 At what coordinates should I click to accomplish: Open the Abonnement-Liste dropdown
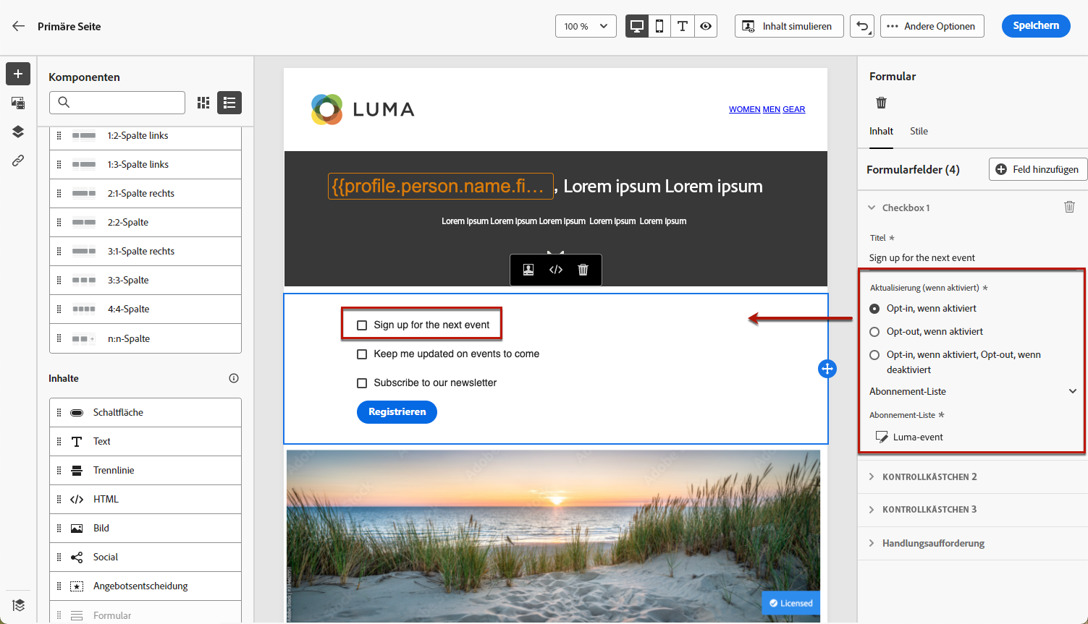[x=973, y=391]
